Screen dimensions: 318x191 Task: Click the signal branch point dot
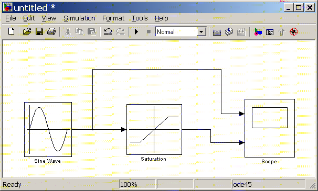tap(93, 129)
